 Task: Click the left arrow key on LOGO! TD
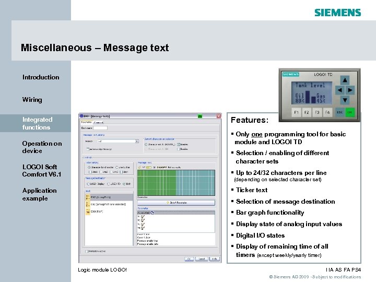339,90
